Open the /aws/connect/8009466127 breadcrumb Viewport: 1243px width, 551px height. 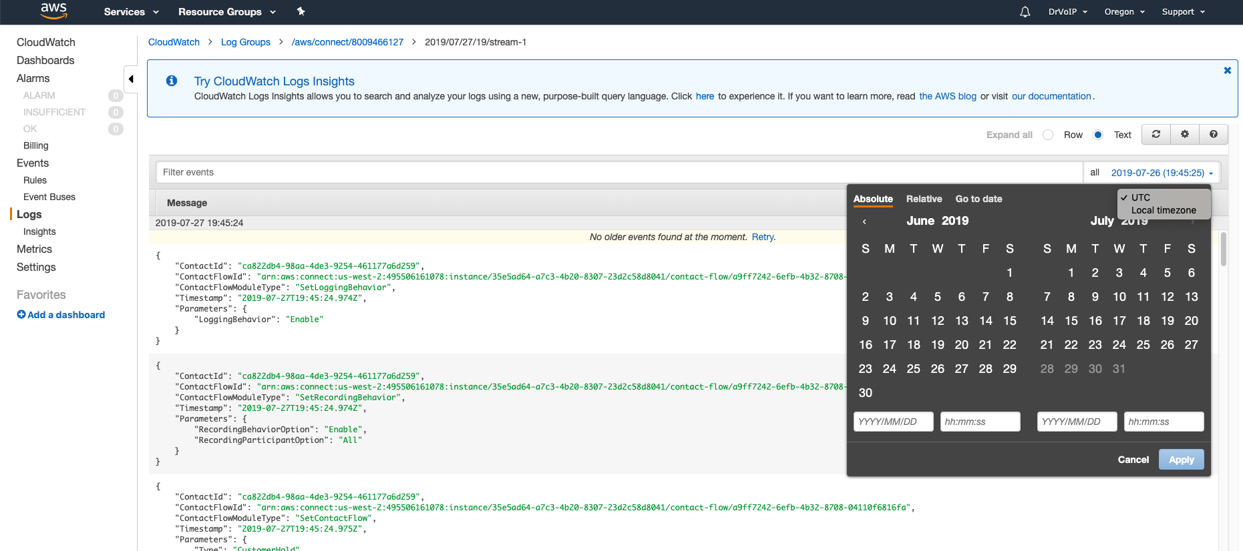tap(347, 42)
